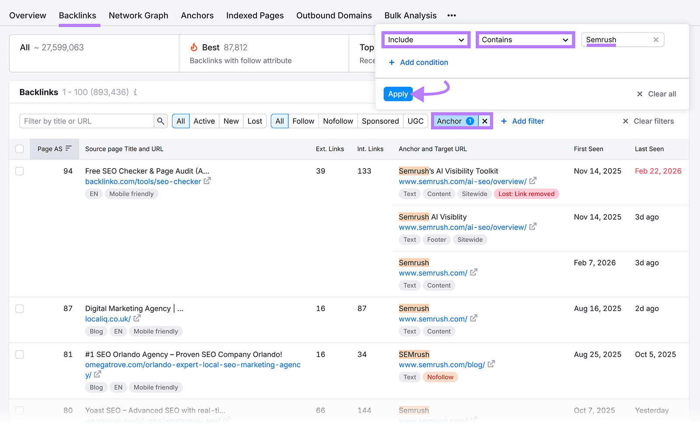The width and height of the screenshot is (700, 426).
Task: Open external link for backlinko.com/tools/seo-checker
Action: [x=207, y=181]
